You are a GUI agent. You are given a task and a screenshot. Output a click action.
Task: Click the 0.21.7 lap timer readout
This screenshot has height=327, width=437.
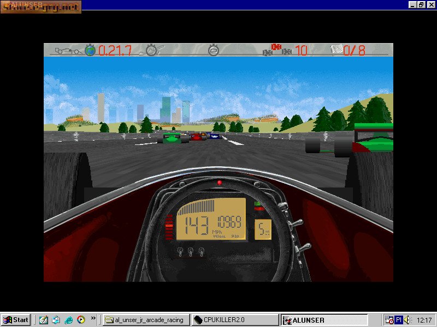coord(115,51)
